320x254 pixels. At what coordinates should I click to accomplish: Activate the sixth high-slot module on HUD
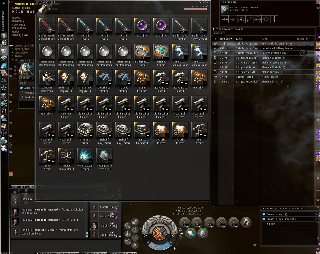pos(246,222)
